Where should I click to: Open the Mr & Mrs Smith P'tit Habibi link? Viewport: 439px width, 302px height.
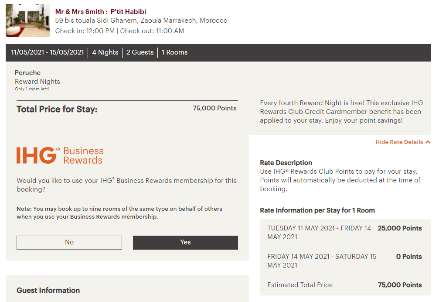[101, 11]
